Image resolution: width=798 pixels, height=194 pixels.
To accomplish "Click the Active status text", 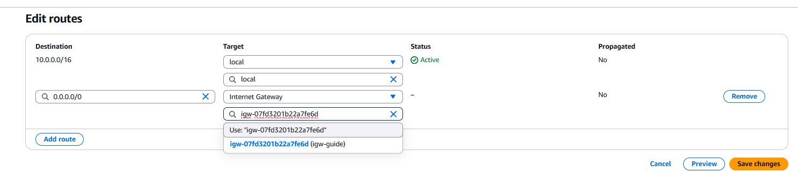I will tap(430, 60).
